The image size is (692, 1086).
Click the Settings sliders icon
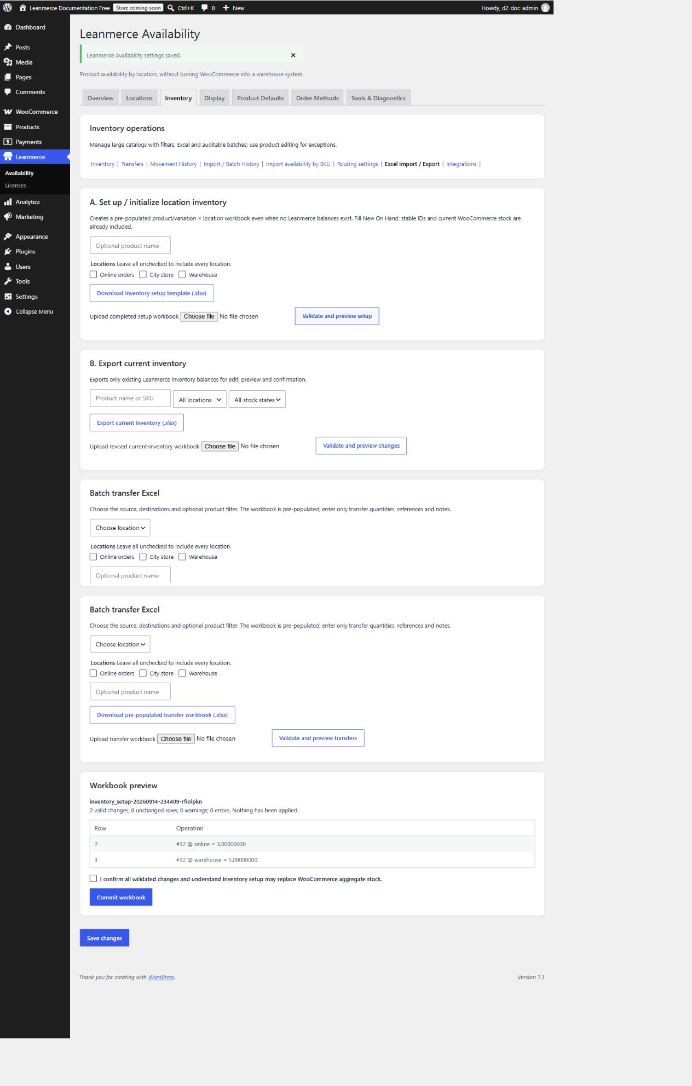pyautogui.click(x=8, y=296)
